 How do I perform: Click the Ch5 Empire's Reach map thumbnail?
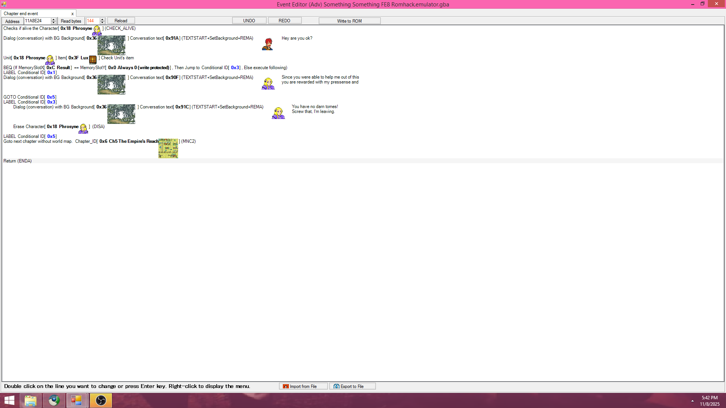[x=168, y=148]
